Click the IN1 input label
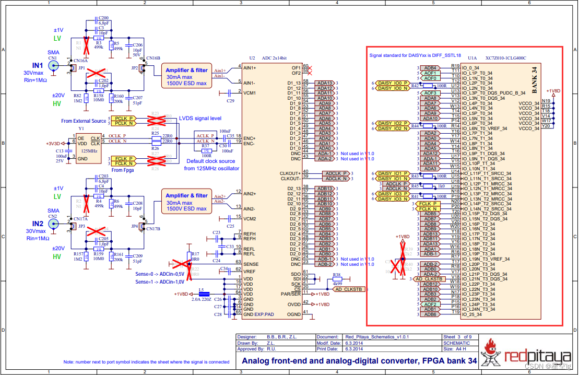 tap(37, 65)
